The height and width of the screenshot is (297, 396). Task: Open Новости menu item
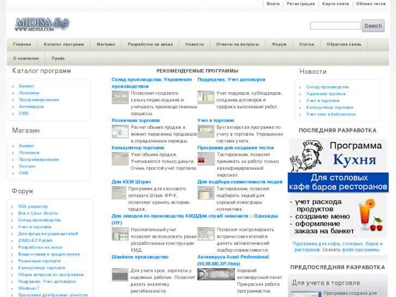point(194,44)
